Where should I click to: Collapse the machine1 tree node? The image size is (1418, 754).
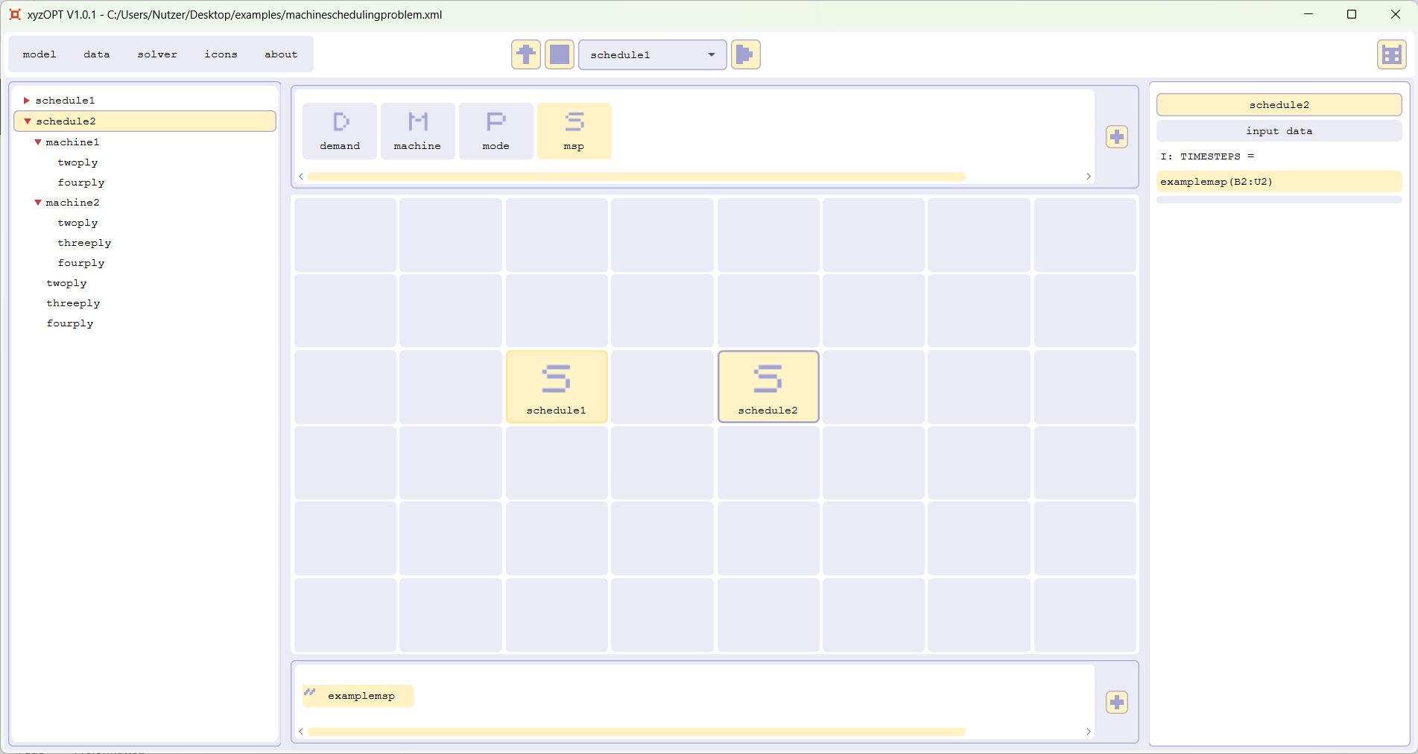pyautogui.click(x=38, y=142)
